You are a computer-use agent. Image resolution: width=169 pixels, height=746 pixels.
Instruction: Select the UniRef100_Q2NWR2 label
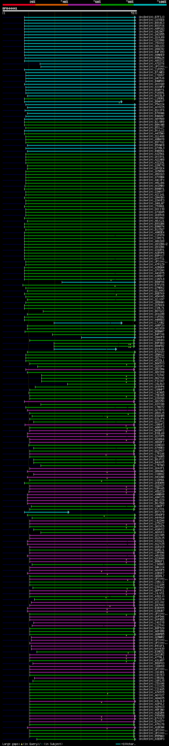point(152,637)
